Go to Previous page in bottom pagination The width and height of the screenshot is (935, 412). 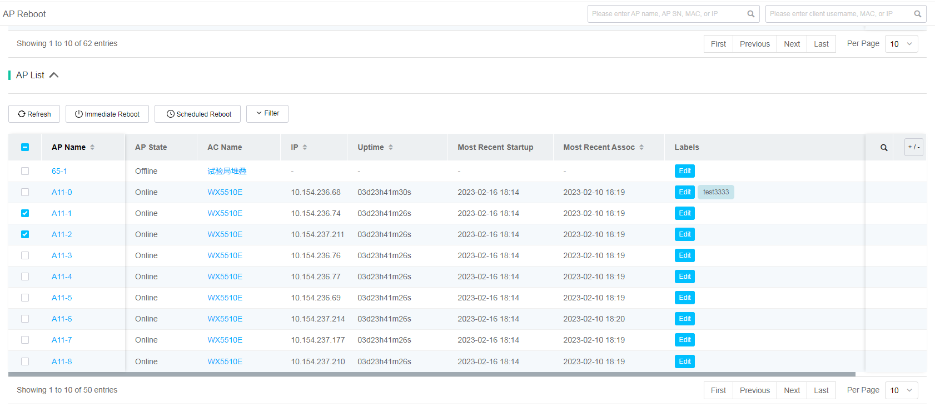coord(755,390)
